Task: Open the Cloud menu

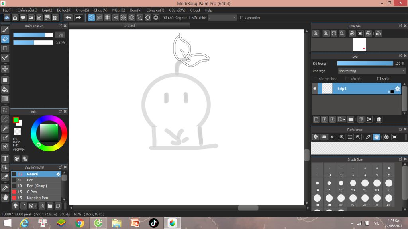Action: click(195, 10)
